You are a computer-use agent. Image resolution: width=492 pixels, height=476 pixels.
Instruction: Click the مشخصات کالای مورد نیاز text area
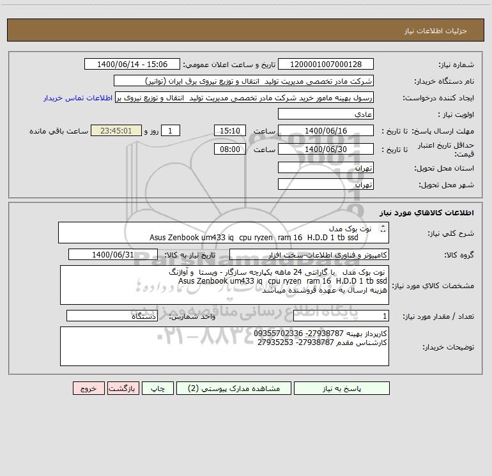[x=224, y=285]
